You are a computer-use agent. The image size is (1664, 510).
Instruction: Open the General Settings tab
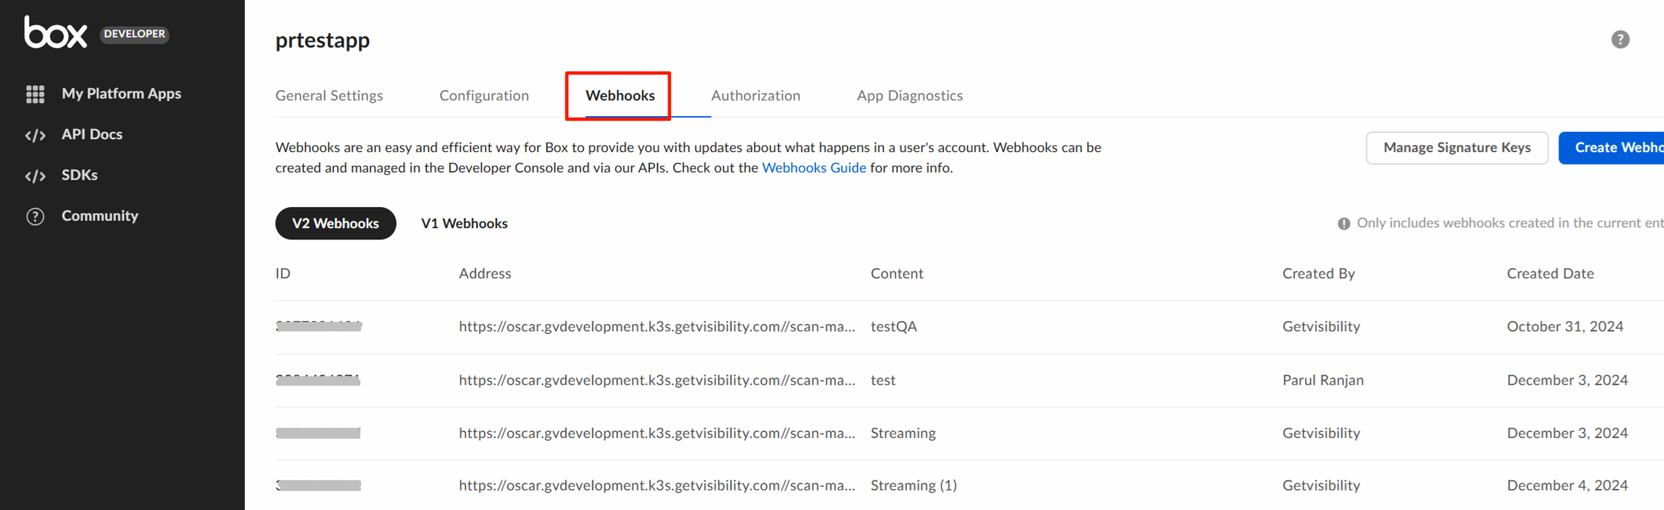[329, 95]
